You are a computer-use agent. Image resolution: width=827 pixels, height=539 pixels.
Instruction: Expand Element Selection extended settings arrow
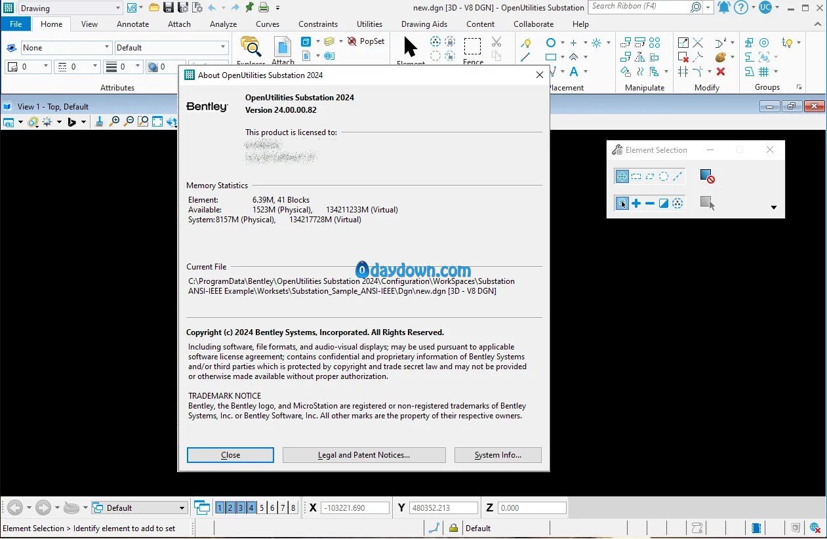[773, 208]
